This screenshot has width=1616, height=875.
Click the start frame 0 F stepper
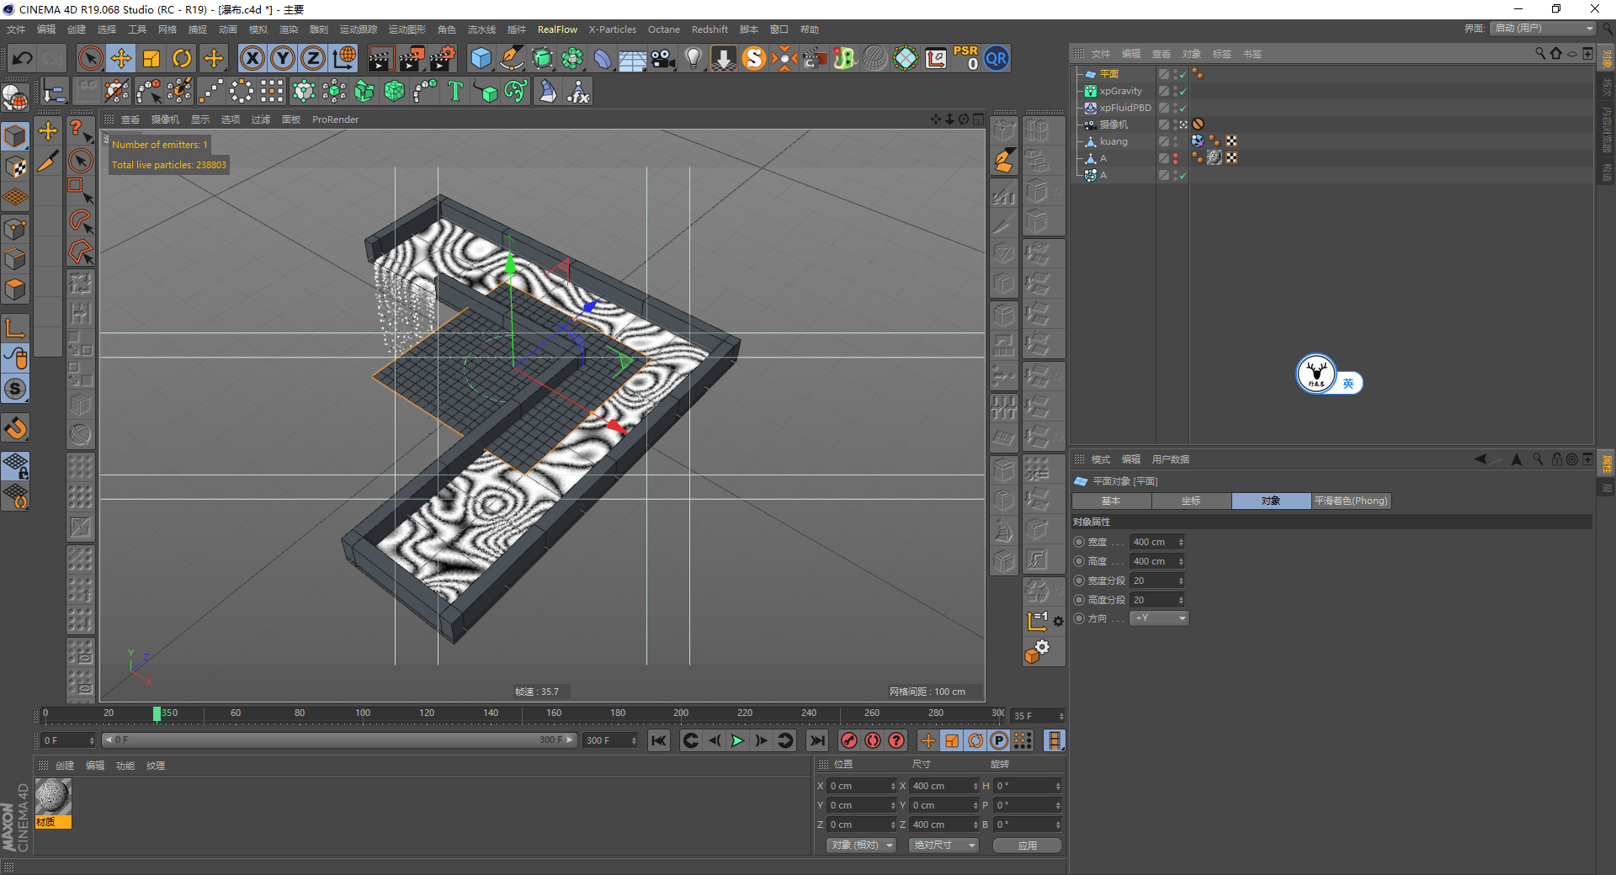pos(92,740)
